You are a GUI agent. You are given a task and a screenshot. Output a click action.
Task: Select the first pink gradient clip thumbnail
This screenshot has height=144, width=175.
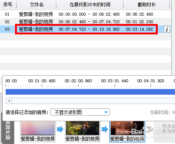tap(38, 128)
